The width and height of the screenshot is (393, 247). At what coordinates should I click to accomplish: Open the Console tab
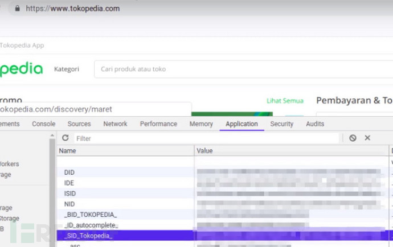coord(44,124)
